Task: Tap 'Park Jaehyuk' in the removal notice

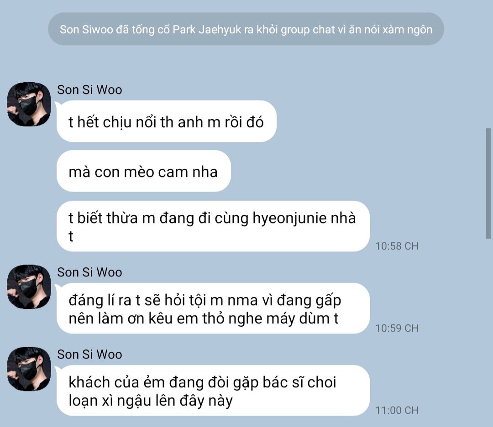Action: click(207, 29)
